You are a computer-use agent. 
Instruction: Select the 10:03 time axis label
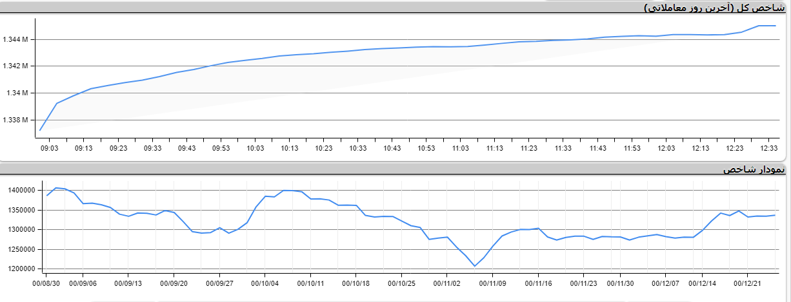tap(255, 148)
